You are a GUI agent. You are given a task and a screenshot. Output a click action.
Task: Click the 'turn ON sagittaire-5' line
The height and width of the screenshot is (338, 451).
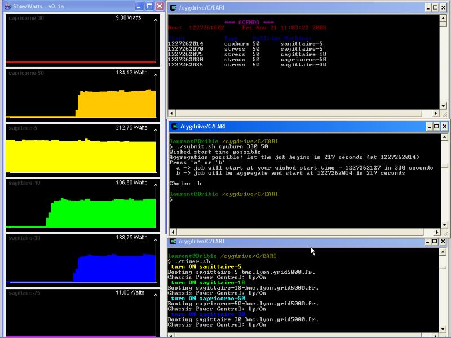[206, 266]
